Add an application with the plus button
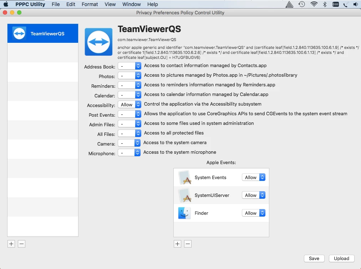Image resolution: width=361 pixels, height=269 pixels. [11, 244]
